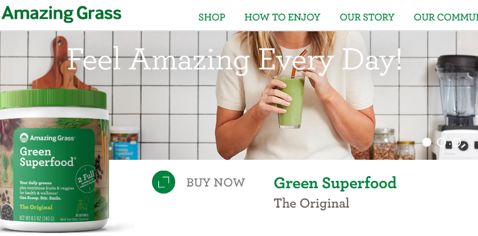Click the Green Superfood canister image
Viewport: 478px width, 236px height.
[x=54, y=160]
